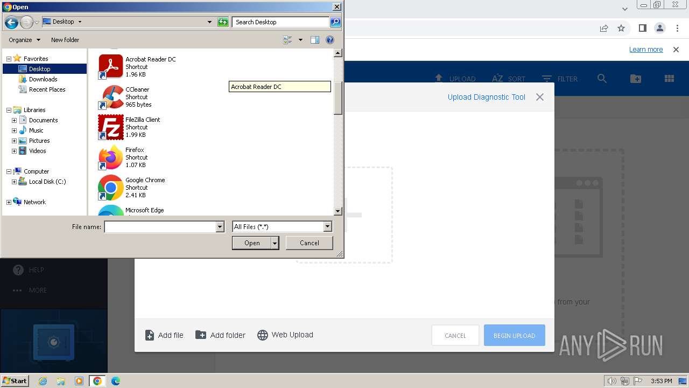Screen dimensions: 689x388
Task: Open the views options dropdown arrow
Action: pyautogui.click(x=300, y=40)
